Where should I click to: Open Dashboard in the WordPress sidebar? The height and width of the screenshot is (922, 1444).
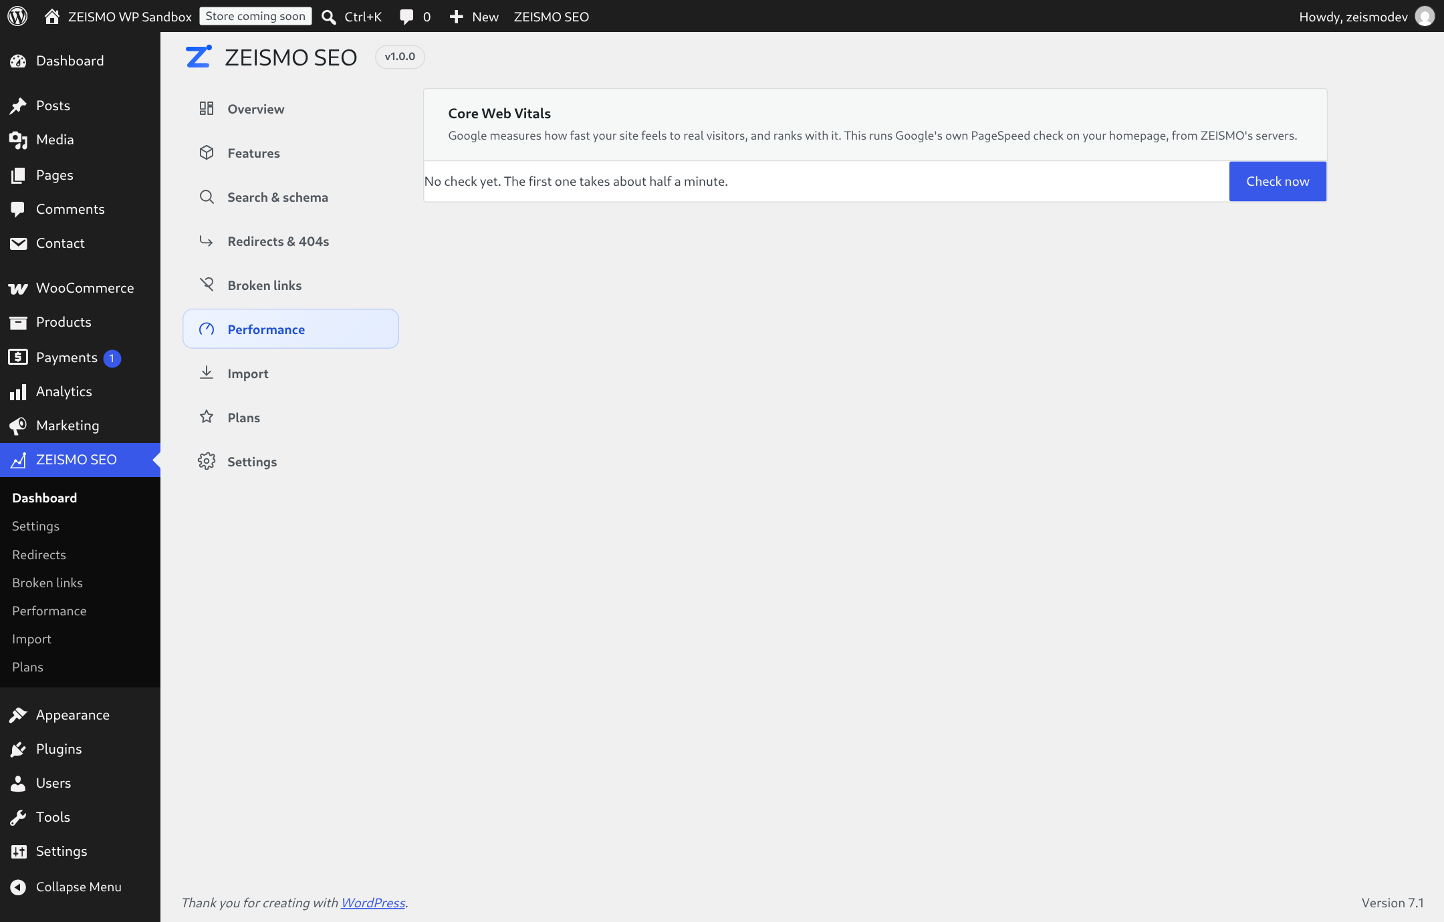pyautogui.click(x=80, y=61)
